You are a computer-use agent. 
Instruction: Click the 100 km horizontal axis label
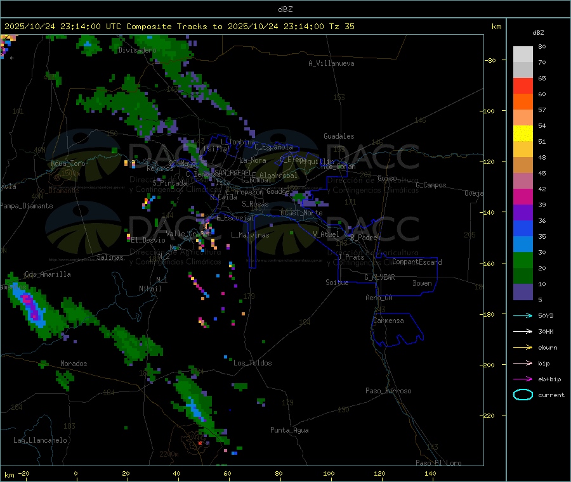point(329,473)
